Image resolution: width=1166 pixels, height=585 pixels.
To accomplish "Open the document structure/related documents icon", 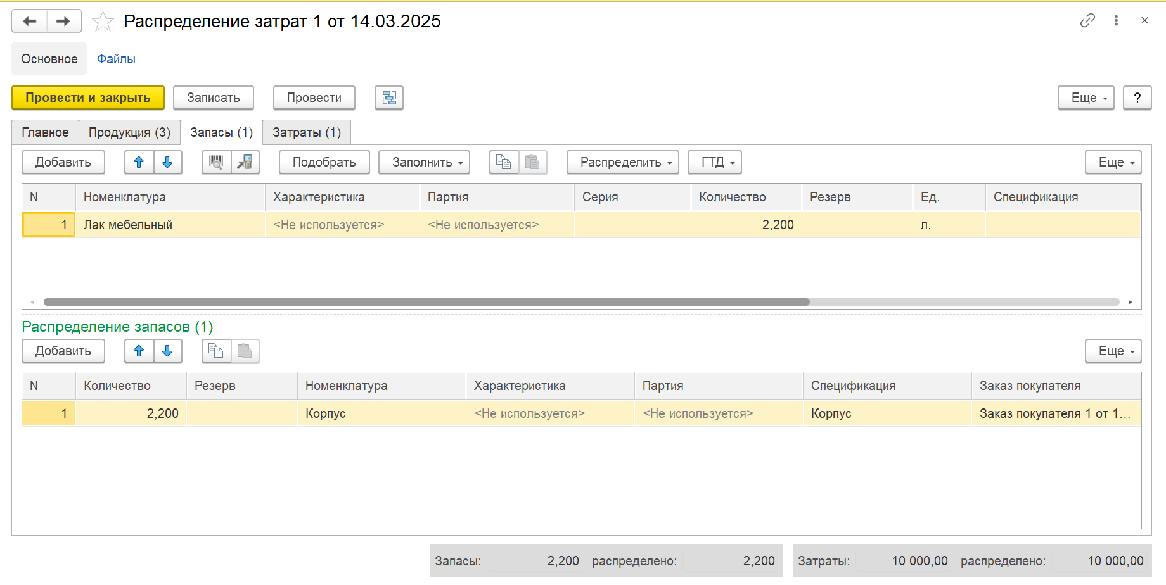I will 388,98.
